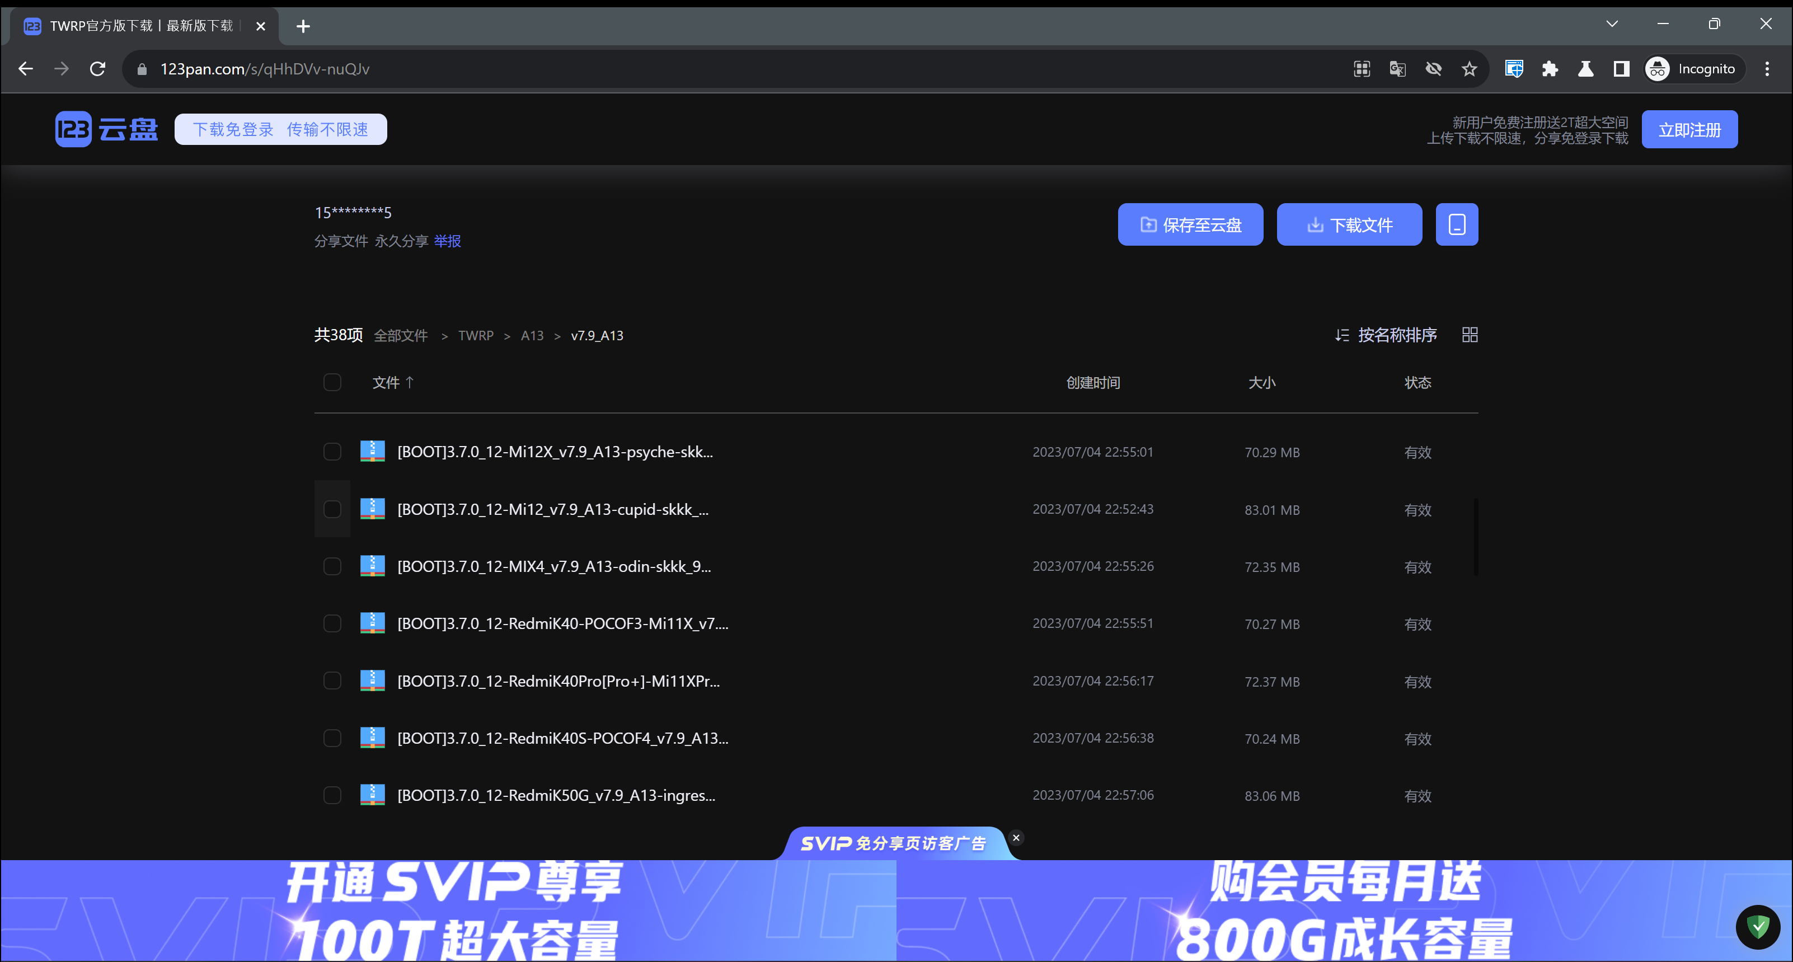Sort by the 文件 column header
The width and height of the screenshot is (1793, 962).
pyautogui.click(x=393, y=382)
